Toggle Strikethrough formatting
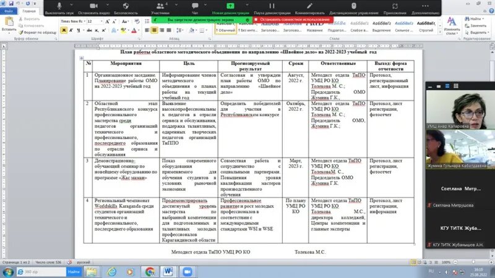 pyautogui.click(x=89, y=30)
